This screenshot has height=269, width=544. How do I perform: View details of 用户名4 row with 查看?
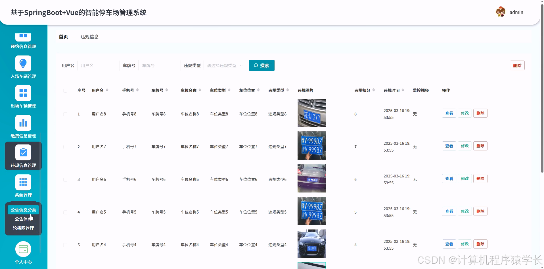(449, 244)
